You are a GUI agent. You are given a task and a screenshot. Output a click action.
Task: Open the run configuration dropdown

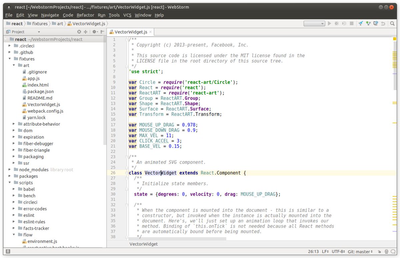[314, 24]
